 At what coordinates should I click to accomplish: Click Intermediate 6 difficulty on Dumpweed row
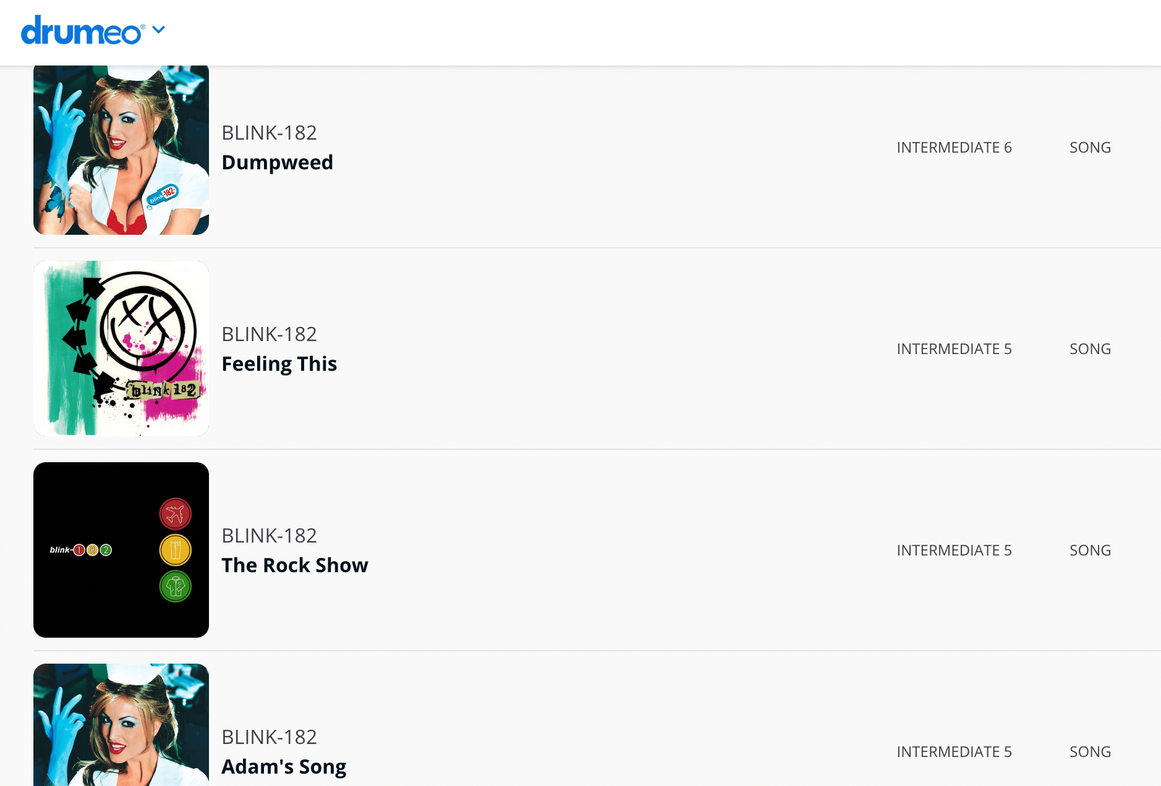click(x=954, y=148)
